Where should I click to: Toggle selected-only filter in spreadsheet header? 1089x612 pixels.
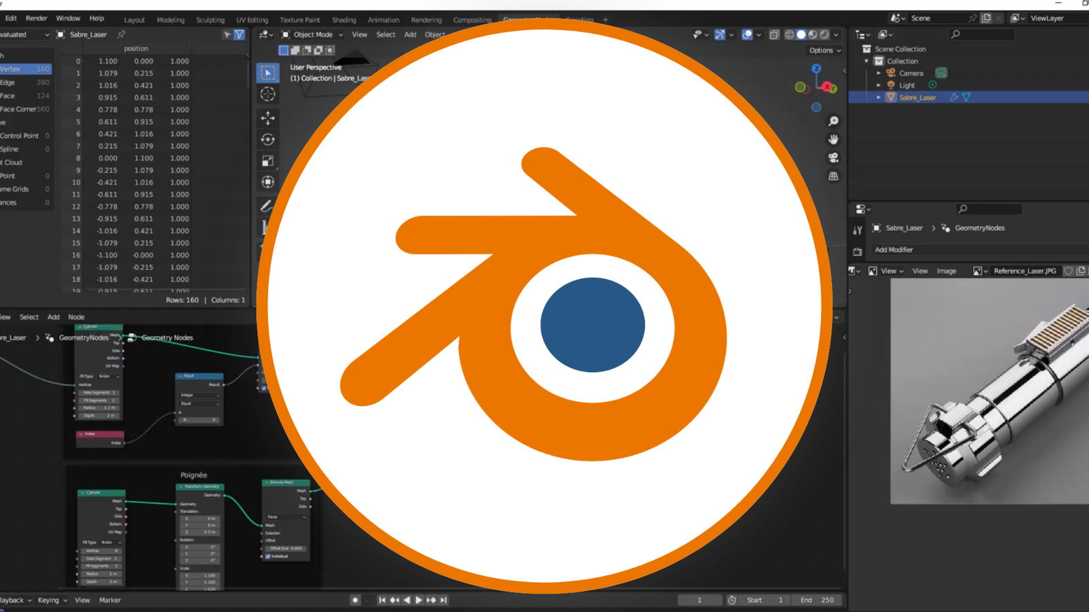[x=227, y=35]
